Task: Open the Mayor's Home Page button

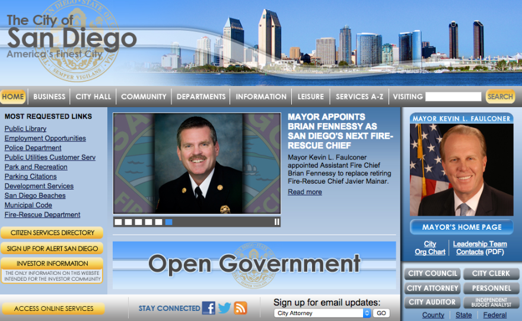Action: pyautogui.click(x=461, y=227)
